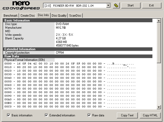Switch to the Create Disc tab

coord(28,16)
